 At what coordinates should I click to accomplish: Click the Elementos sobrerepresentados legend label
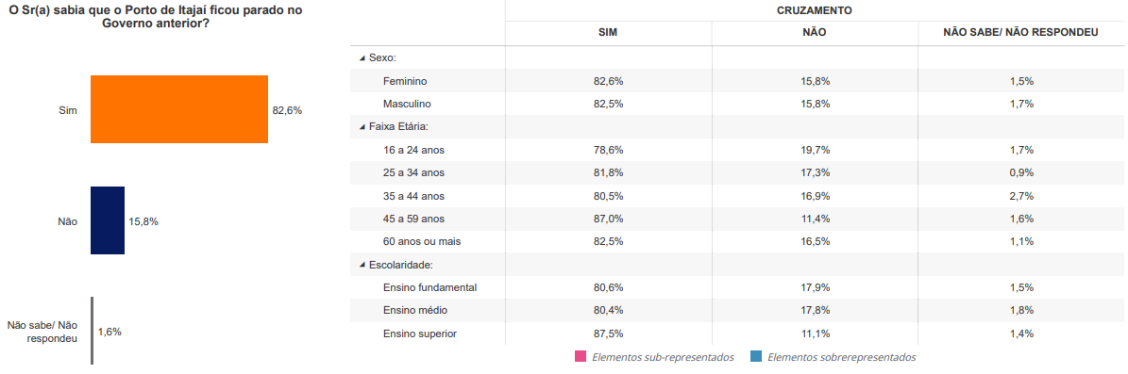point(842,357)
